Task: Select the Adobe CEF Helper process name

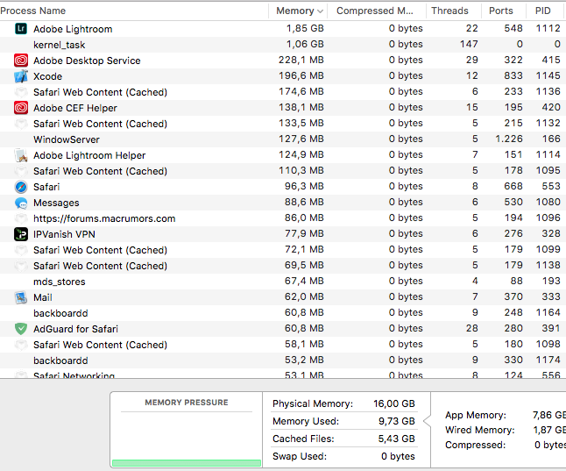Action: coord(75,108)
